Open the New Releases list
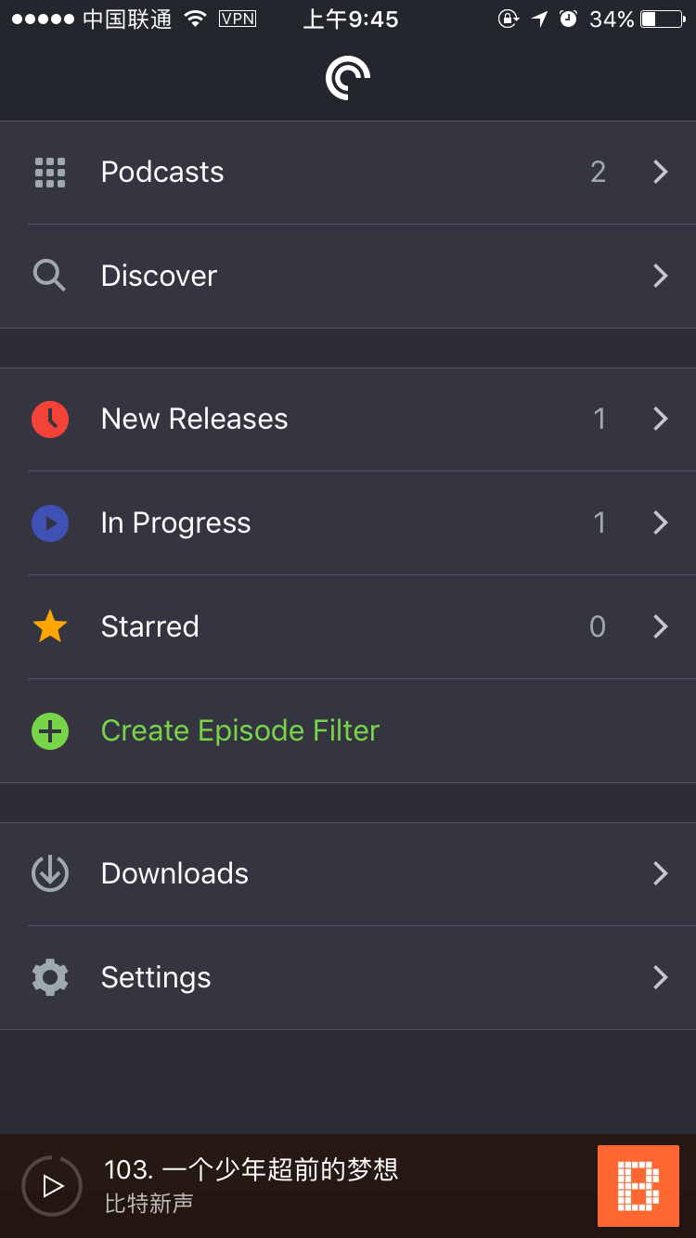Screen dimensions: 696x1238 tap(194, 419)
